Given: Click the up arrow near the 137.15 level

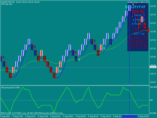Looking at the screenshot, I should click(x=104, y=48).
